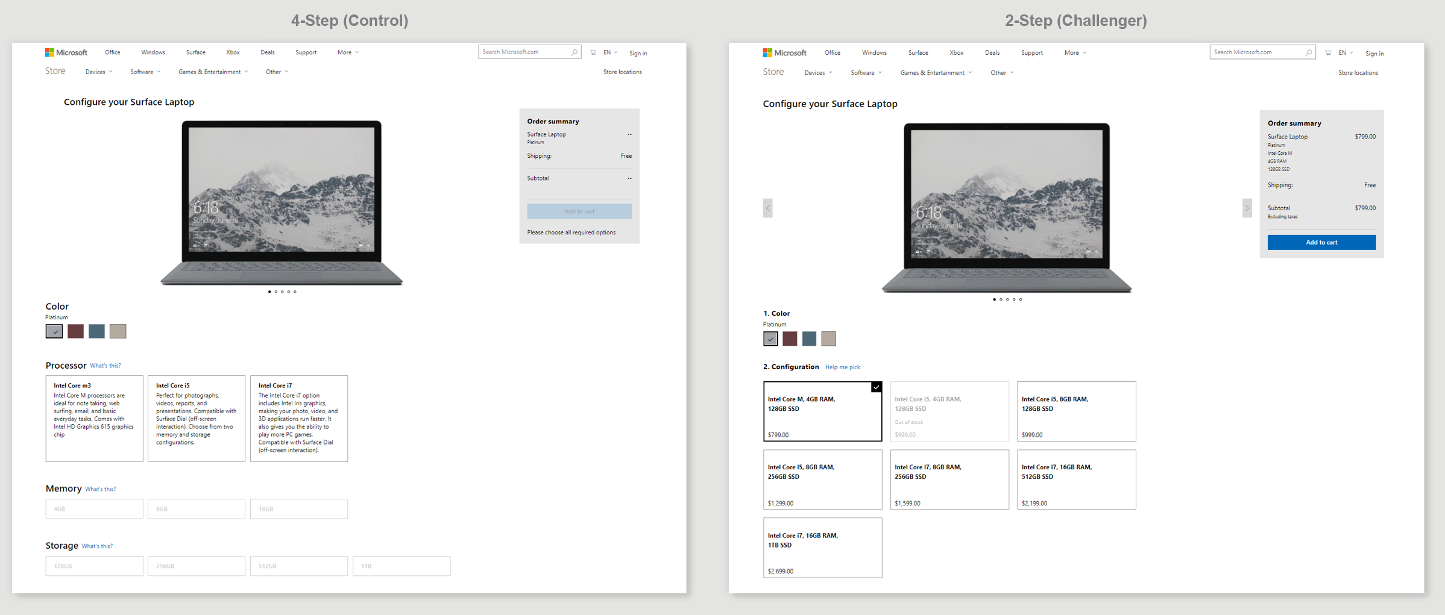Click the Microsoft logo in the 2-Step page
Viewport: 1445px width, 615px height.
784,53
